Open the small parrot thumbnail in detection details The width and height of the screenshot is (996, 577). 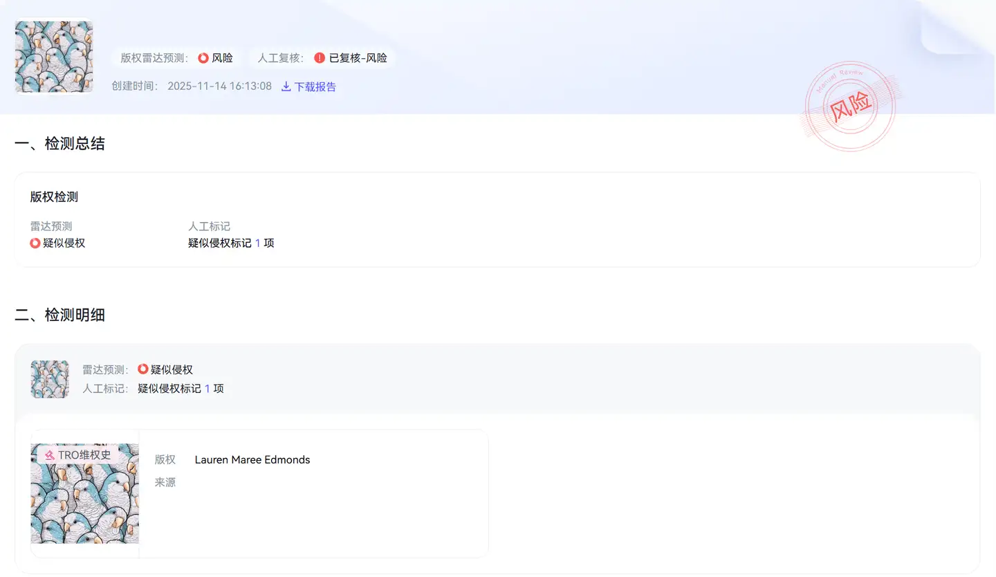click(x=50, y=379)
